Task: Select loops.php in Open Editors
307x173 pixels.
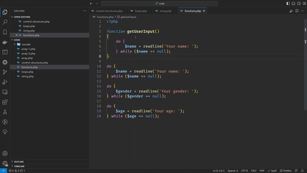Action: pyautogui.click(x=29, y=26)
